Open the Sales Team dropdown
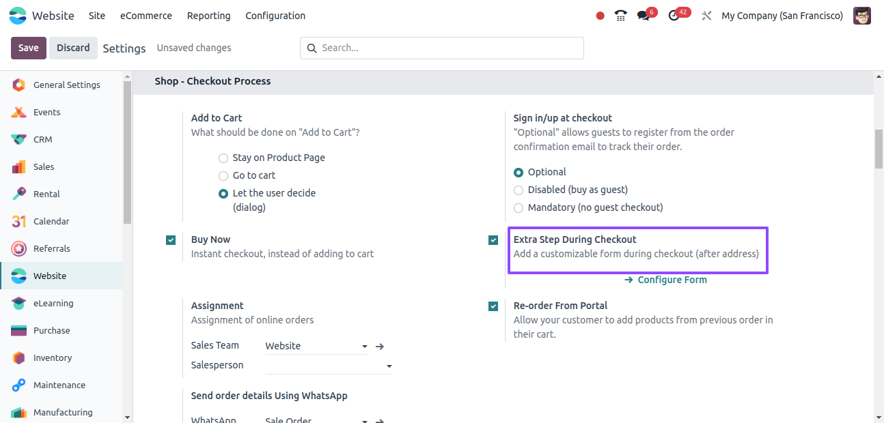Screen dimensions: 884x423 coord(316,346)
